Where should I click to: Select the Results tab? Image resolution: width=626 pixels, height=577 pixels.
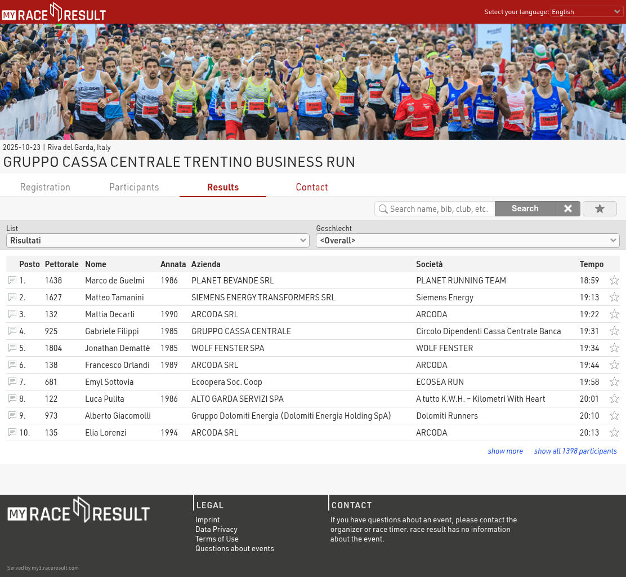click(x=223, y=187)
